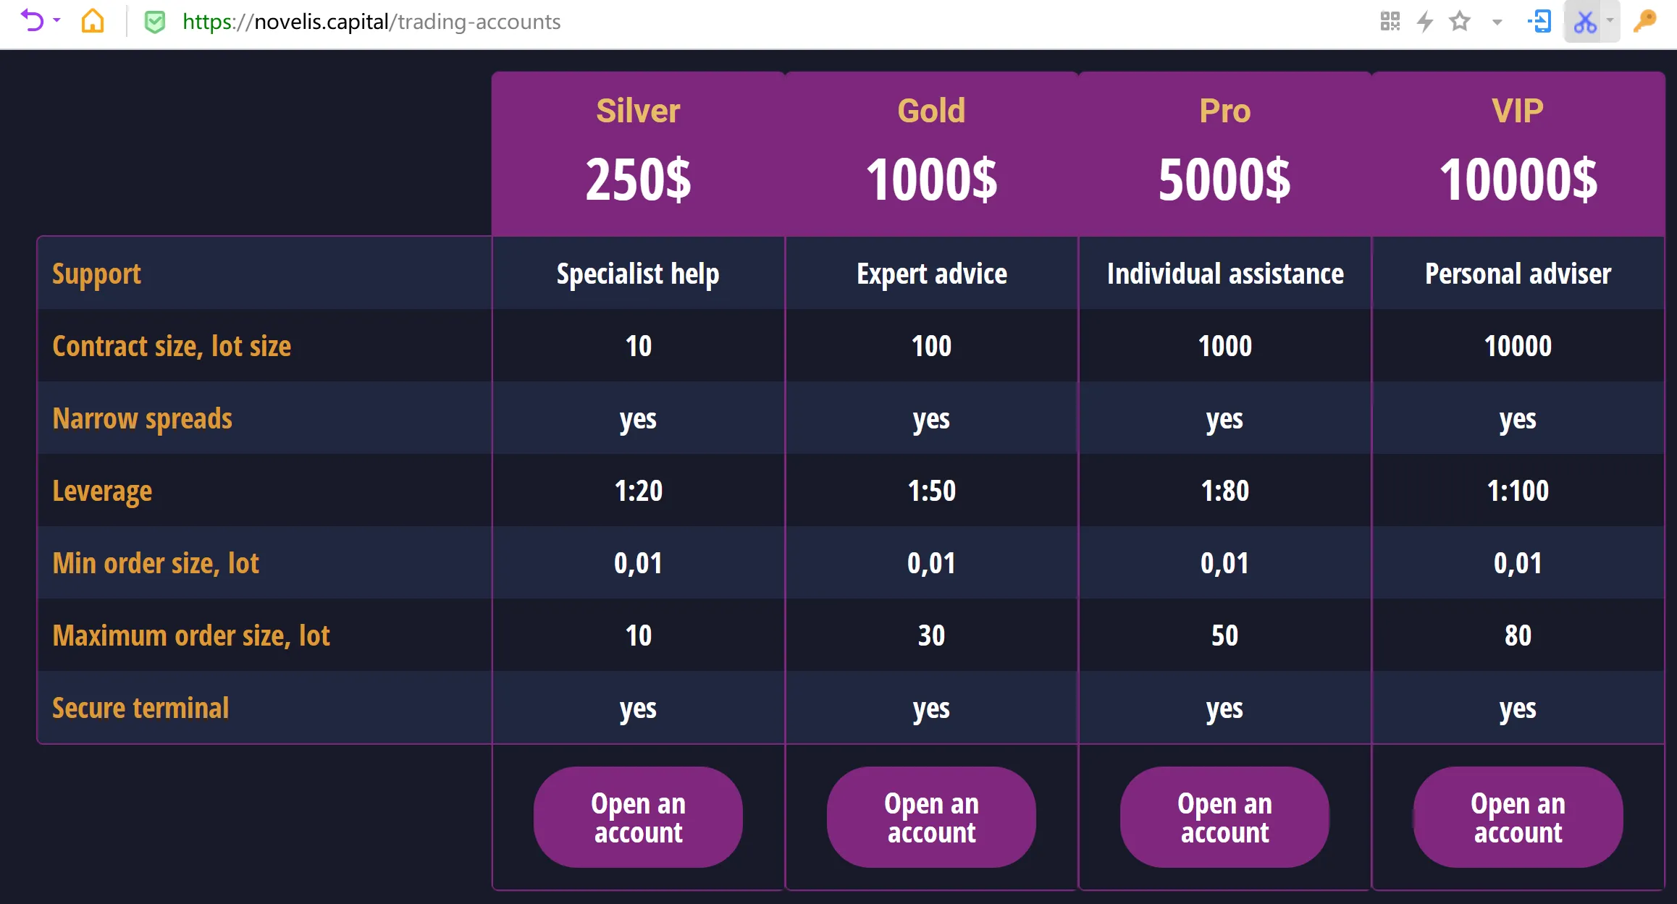Click the undo back arrow icon
Screen dimensions: 1677x904
coord(31,20)
